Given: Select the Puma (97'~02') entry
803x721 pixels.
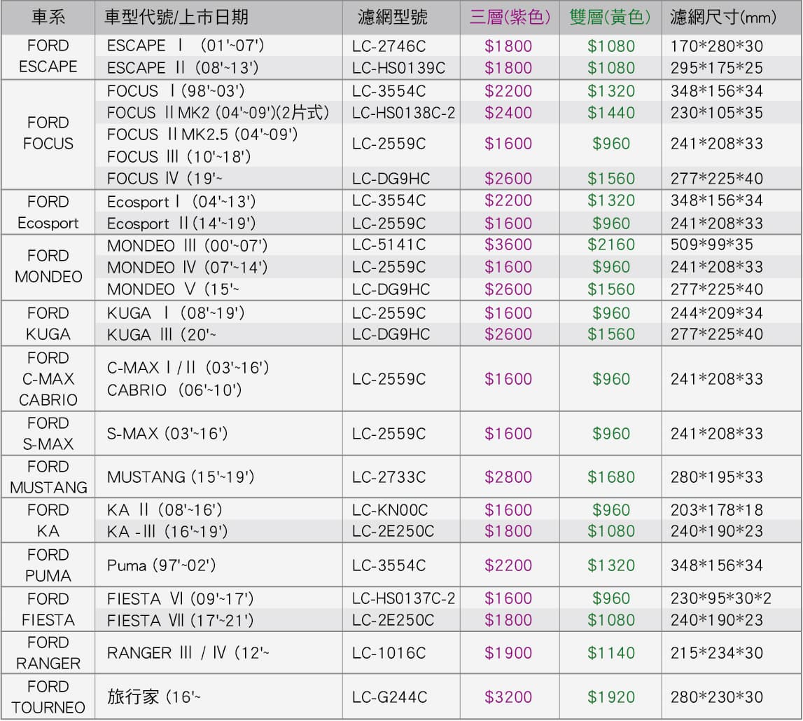Looking at the screenshot, I should coord(161,565).
